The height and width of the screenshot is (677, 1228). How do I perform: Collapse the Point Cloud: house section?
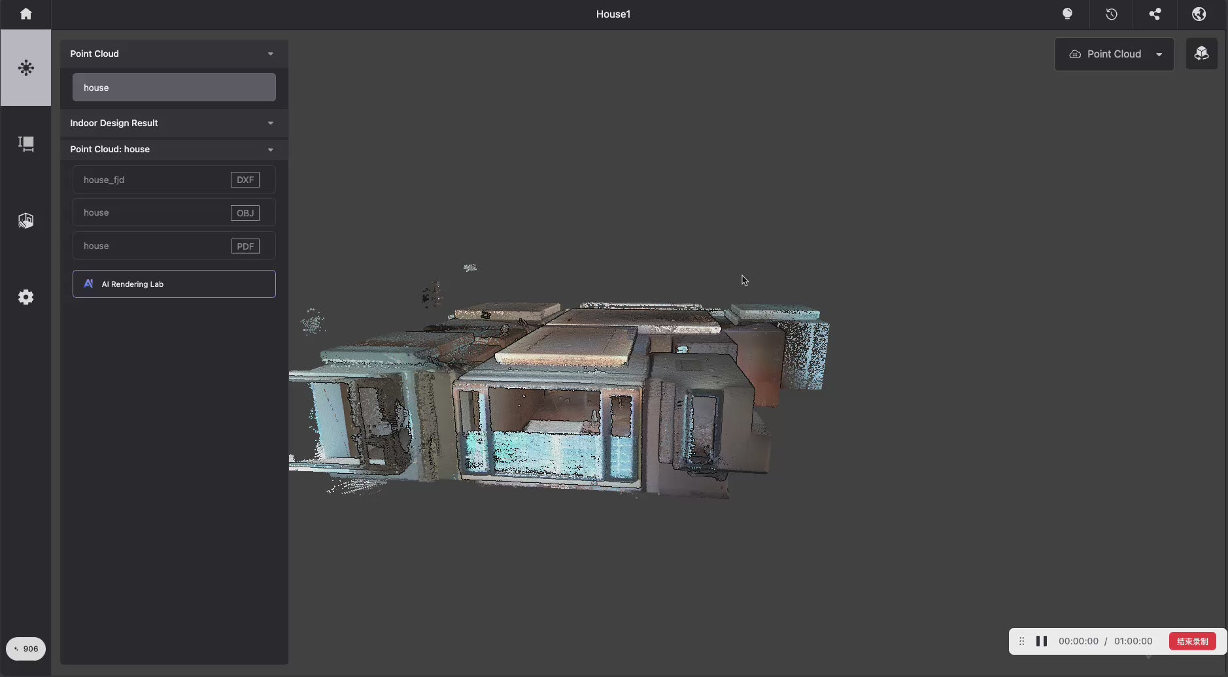(271, 150)
